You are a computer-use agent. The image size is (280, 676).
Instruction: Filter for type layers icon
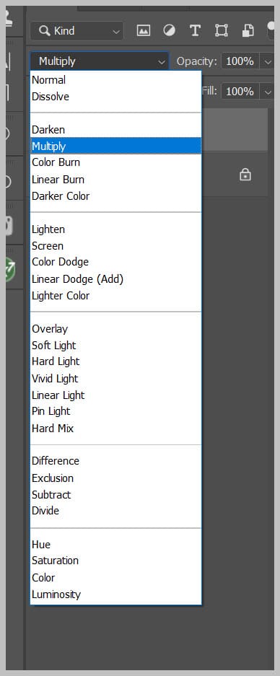[x=195, y=30]
